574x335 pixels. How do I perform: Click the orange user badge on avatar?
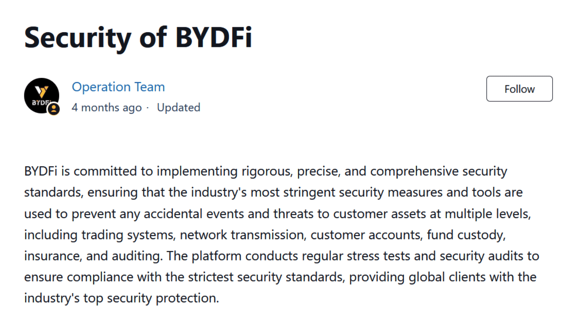pyautogui.click(x=53, y=109)
